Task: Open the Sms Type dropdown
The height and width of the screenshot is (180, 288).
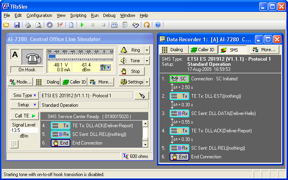Action: 24,95
